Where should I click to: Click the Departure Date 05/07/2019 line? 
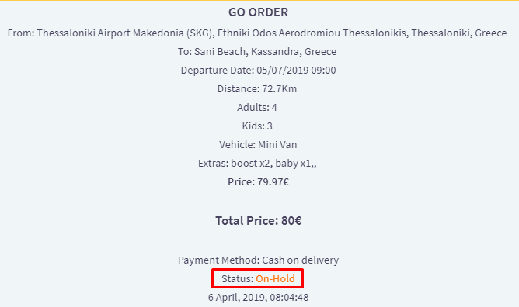pos(258,71)
